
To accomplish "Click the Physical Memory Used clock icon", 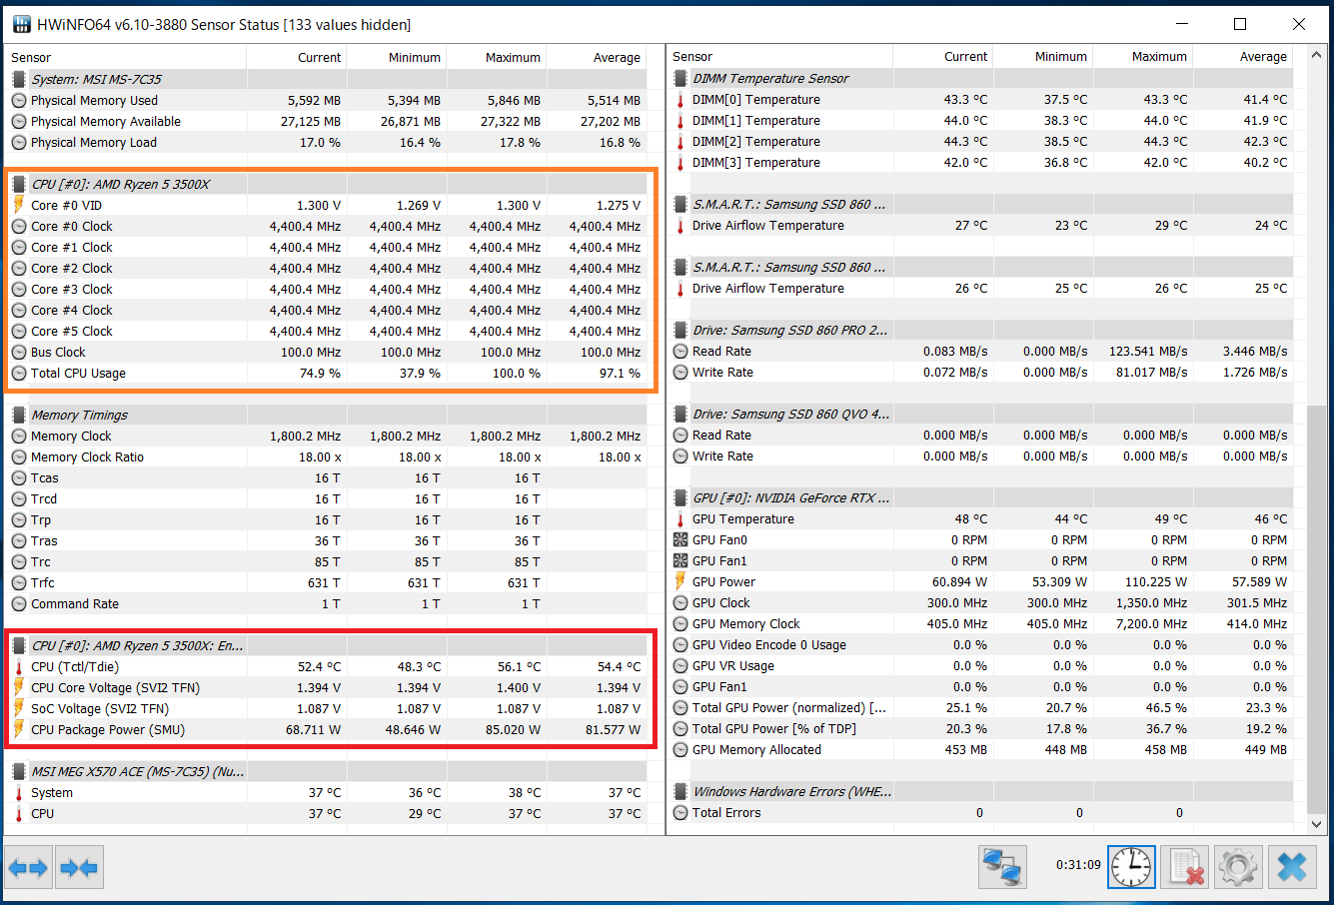I will pos(18,100).
